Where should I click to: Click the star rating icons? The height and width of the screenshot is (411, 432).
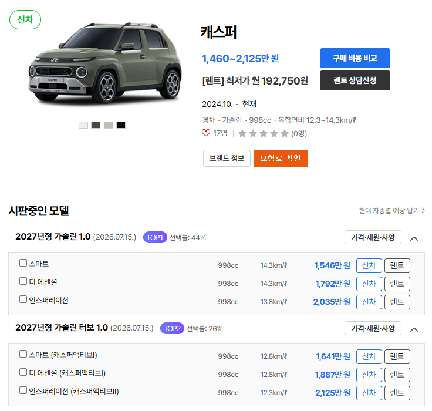click(x=264, y=134)
